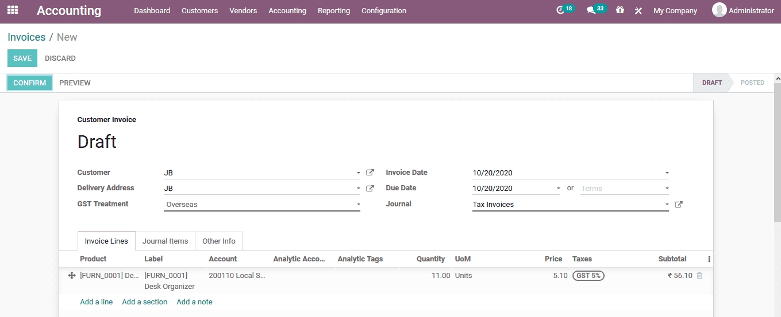The height and width of the screenshot is (317, 781).
Task: Open Journal external link icon
Action: click(x=678, y=204)
